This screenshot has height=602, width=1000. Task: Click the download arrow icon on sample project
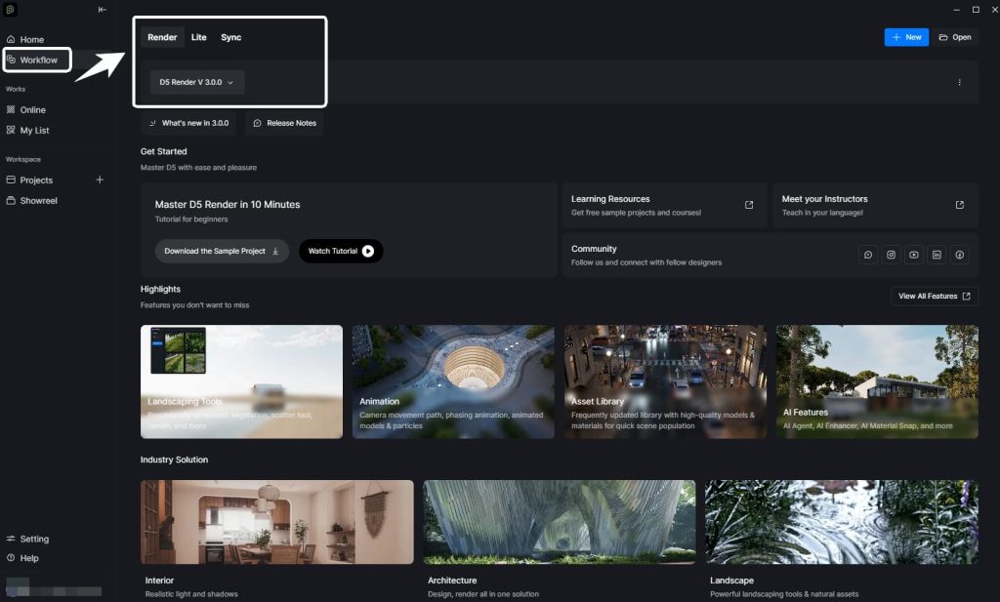tap(275, 251)
